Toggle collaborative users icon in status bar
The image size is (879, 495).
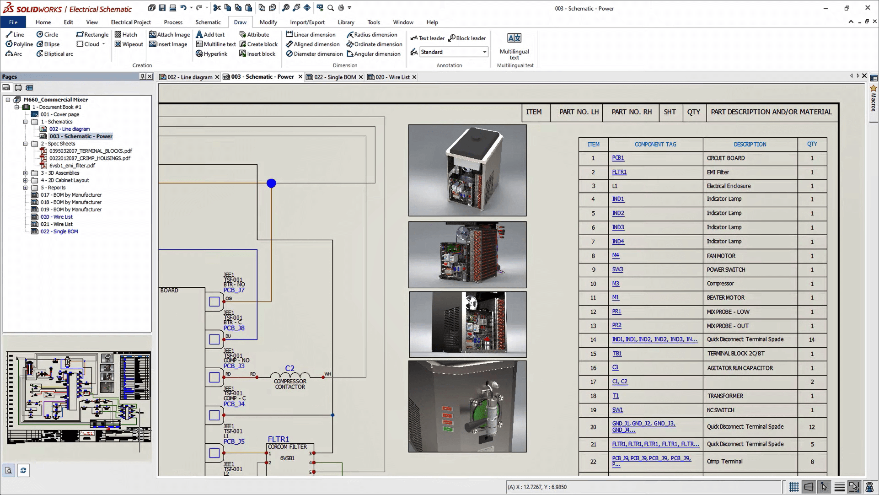(869, 487)
